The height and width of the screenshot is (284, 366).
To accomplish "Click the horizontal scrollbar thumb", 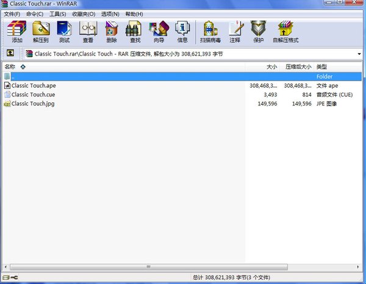I will point(149,267).
